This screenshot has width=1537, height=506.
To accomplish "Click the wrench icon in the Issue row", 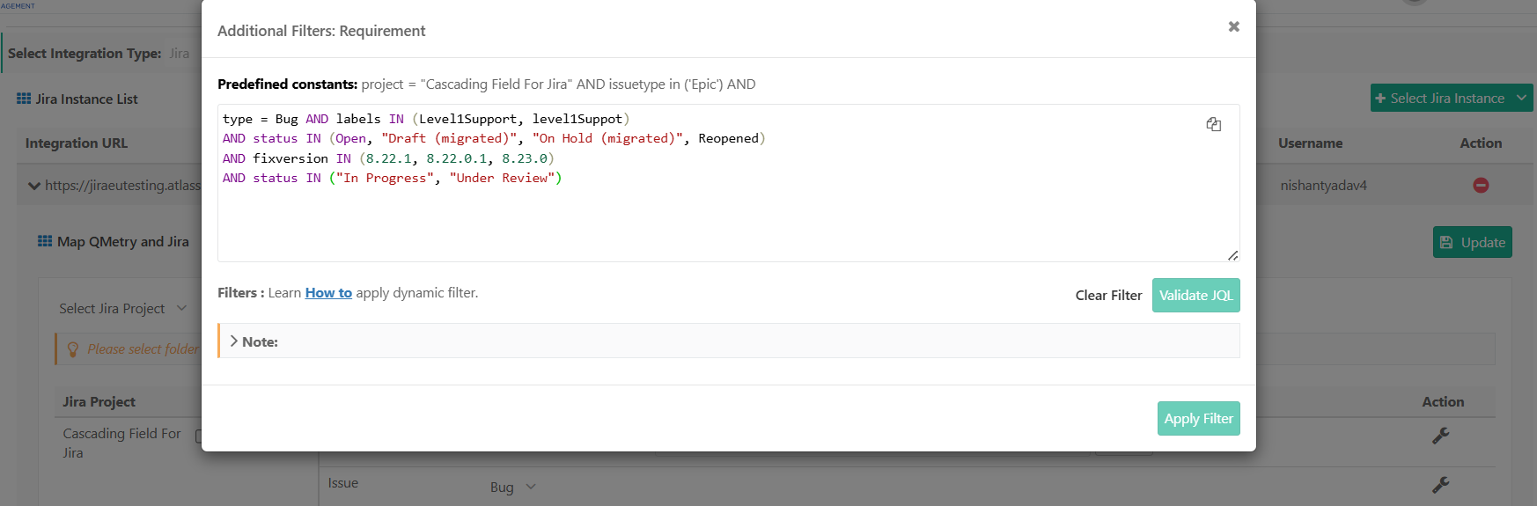I will [x=1440, y=485].
